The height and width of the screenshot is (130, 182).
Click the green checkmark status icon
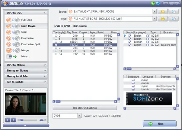tap(153, 3)
